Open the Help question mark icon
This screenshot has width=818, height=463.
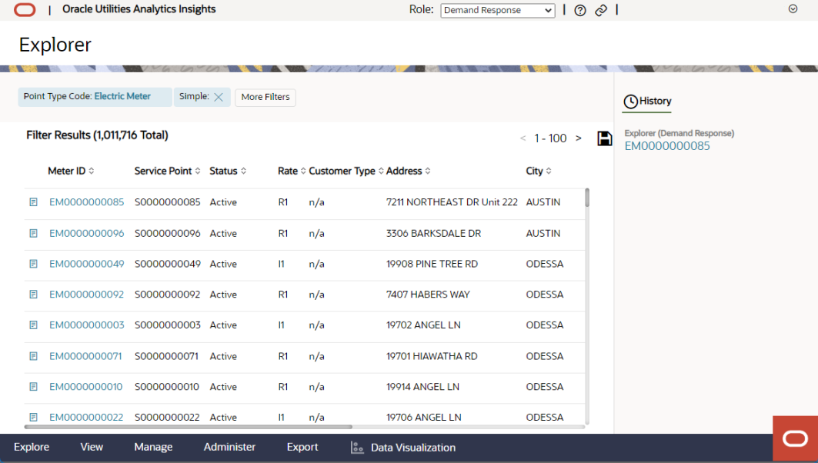580,11
